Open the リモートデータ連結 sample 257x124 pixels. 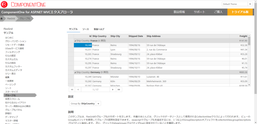[x=15, y=45]
